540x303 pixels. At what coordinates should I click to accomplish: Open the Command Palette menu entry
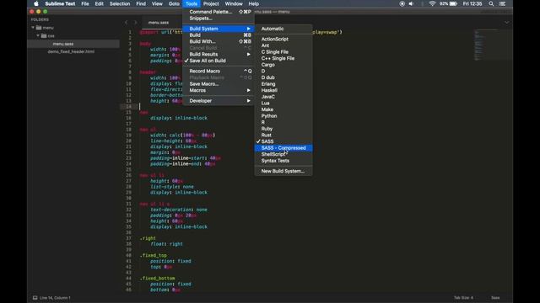219,12
